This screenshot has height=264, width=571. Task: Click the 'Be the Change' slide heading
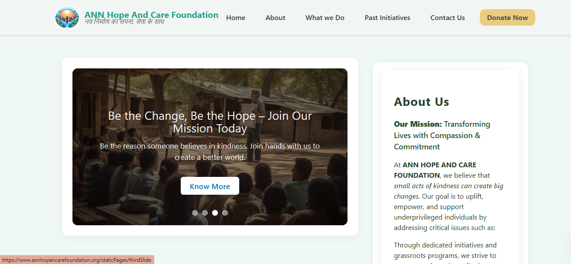click(x=210, y=122)
